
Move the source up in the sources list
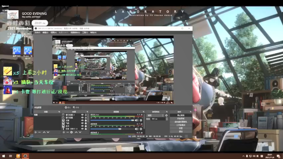(76, 132)
